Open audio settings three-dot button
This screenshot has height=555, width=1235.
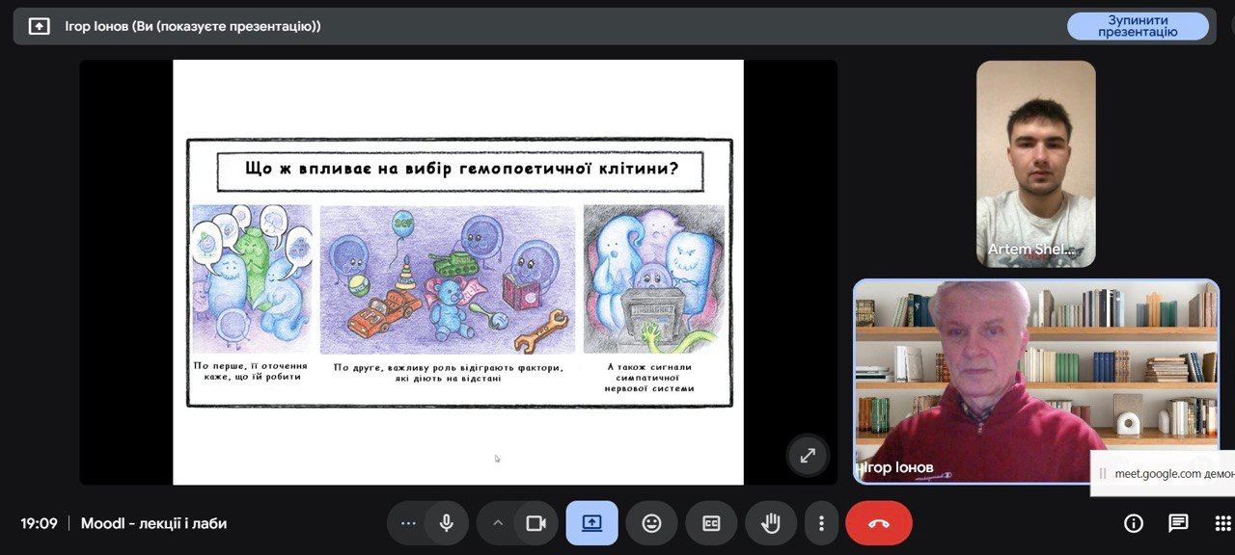tap(408, 523)
